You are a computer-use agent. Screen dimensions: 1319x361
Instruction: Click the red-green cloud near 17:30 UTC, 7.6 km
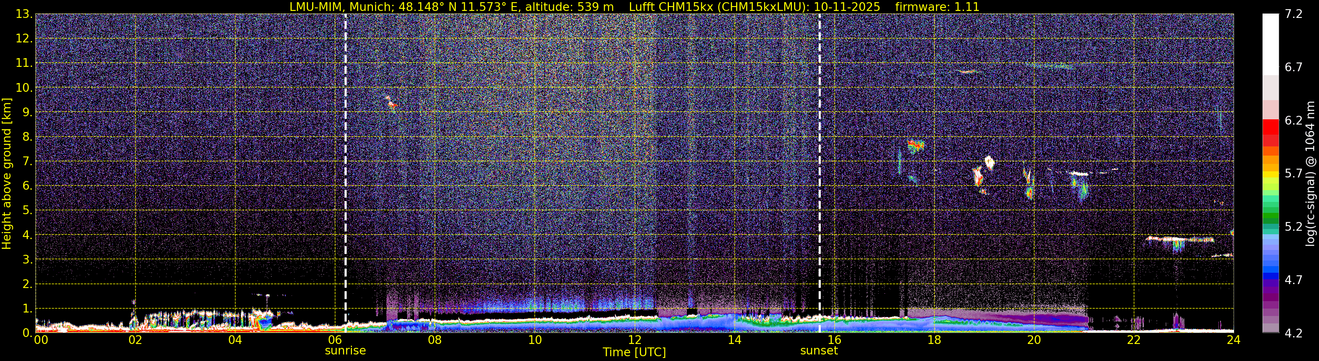coord(915,146)
